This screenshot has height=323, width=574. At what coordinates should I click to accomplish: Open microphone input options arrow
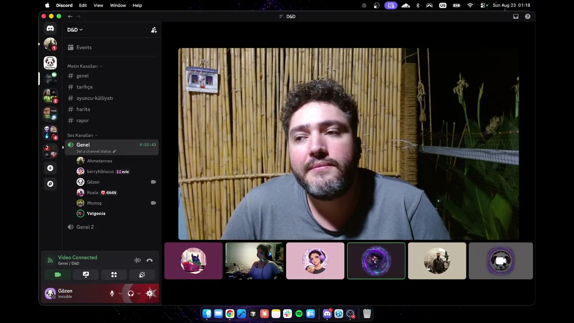click(120, 293)
